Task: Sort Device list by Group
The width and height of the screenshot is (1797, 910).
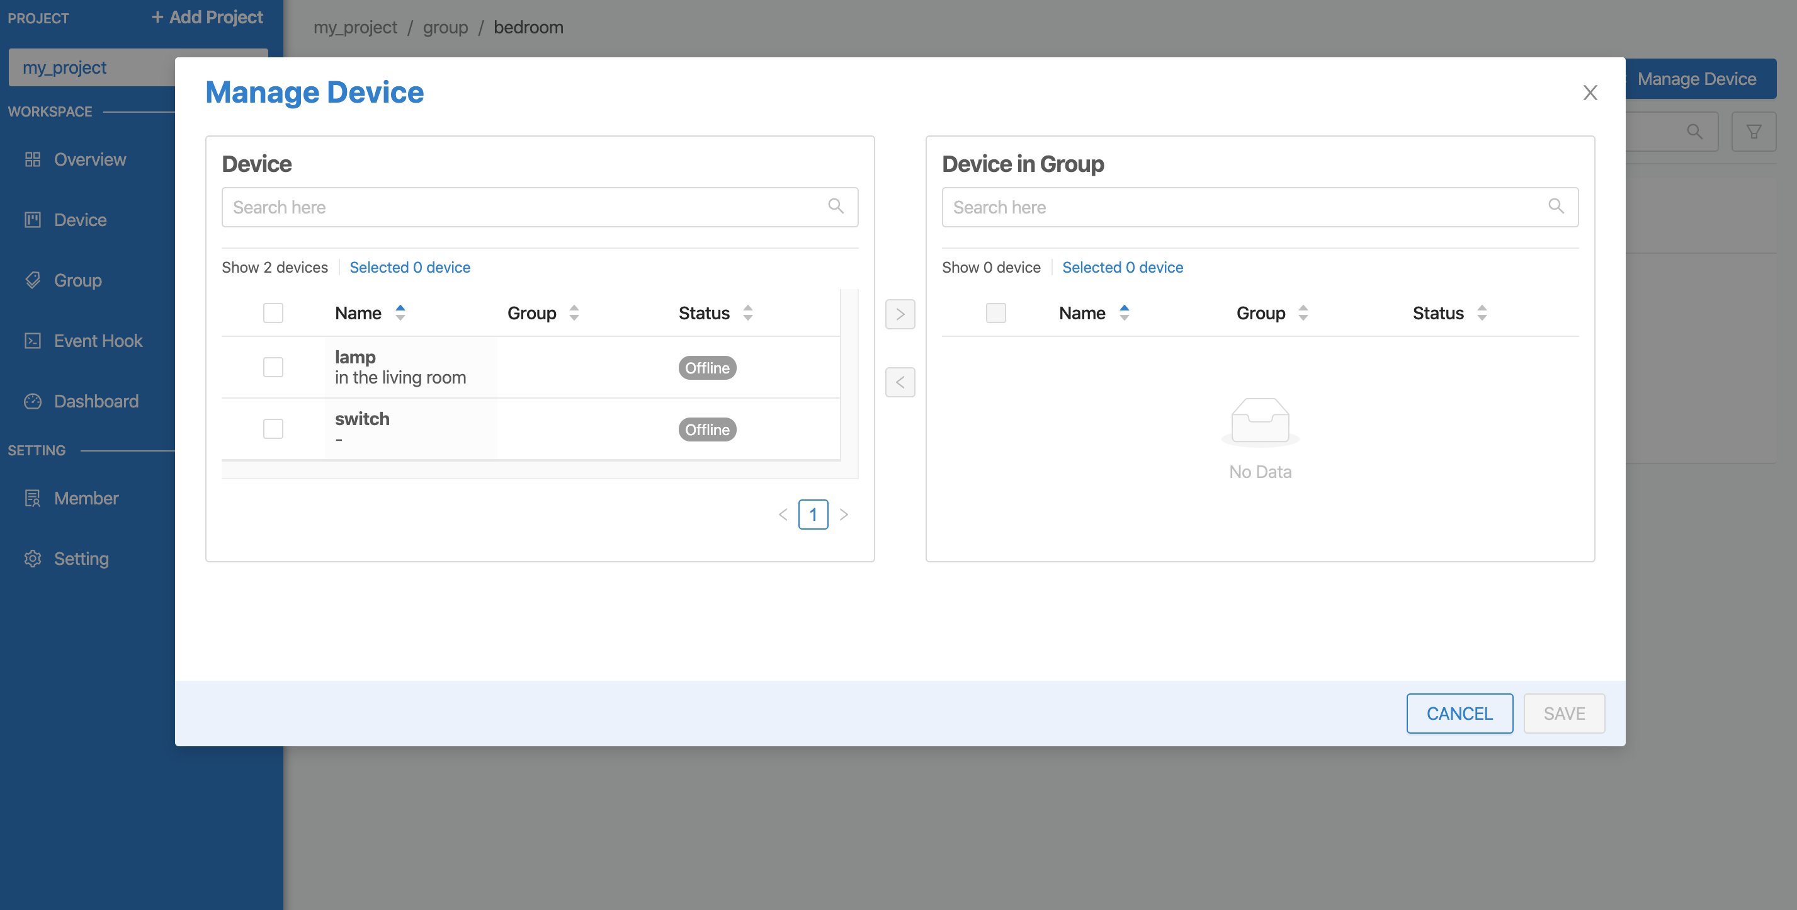Action: point(574,312)
